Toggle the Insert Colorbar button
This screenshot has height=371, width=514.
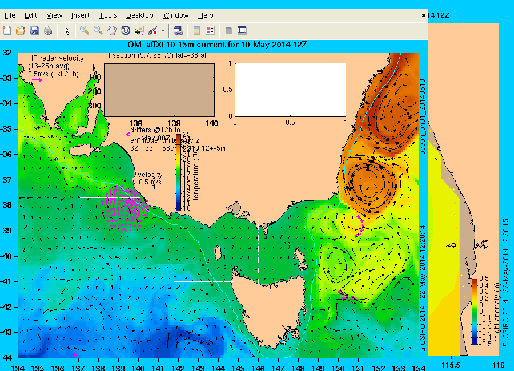click(x=196, y=30)
